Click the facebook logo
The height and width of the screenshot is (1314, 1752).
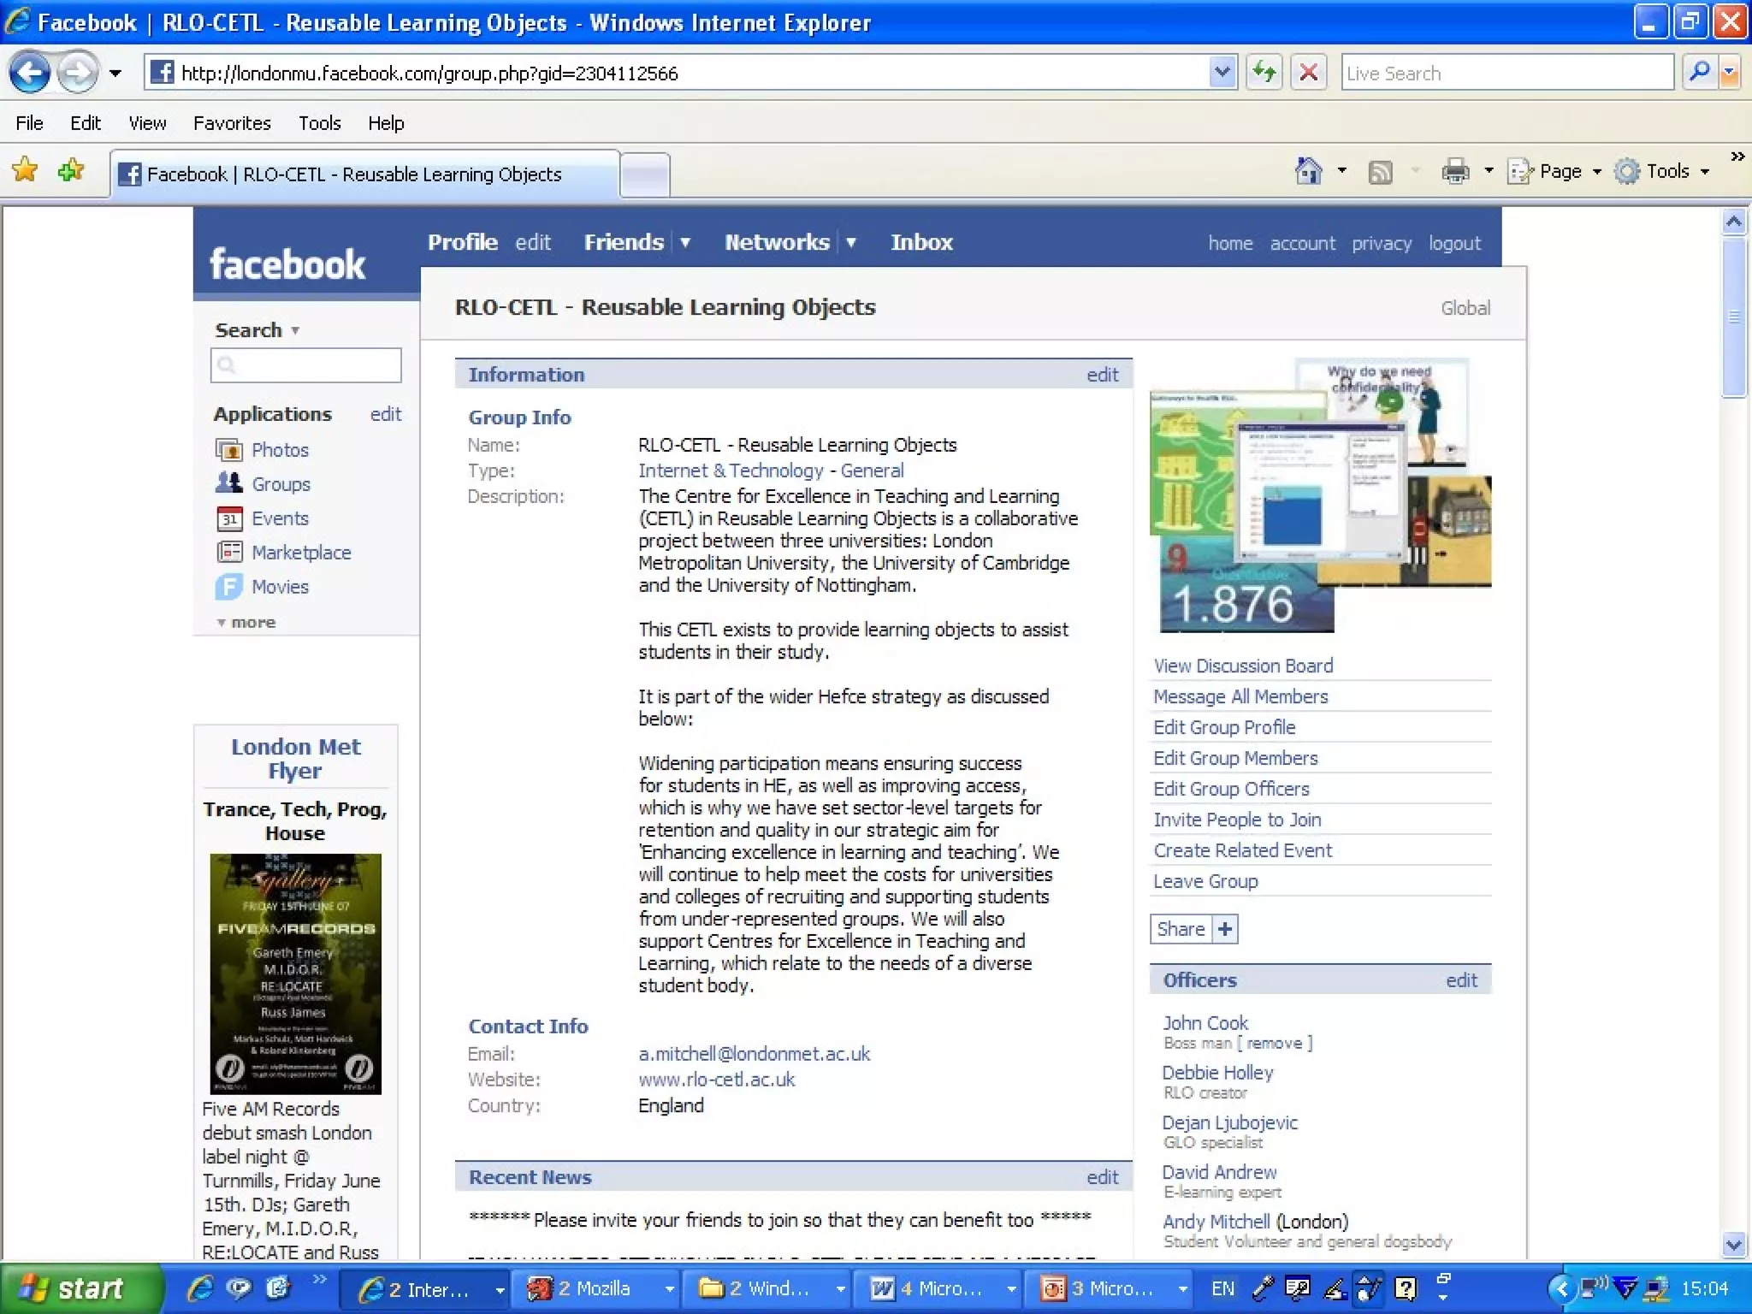287,264
